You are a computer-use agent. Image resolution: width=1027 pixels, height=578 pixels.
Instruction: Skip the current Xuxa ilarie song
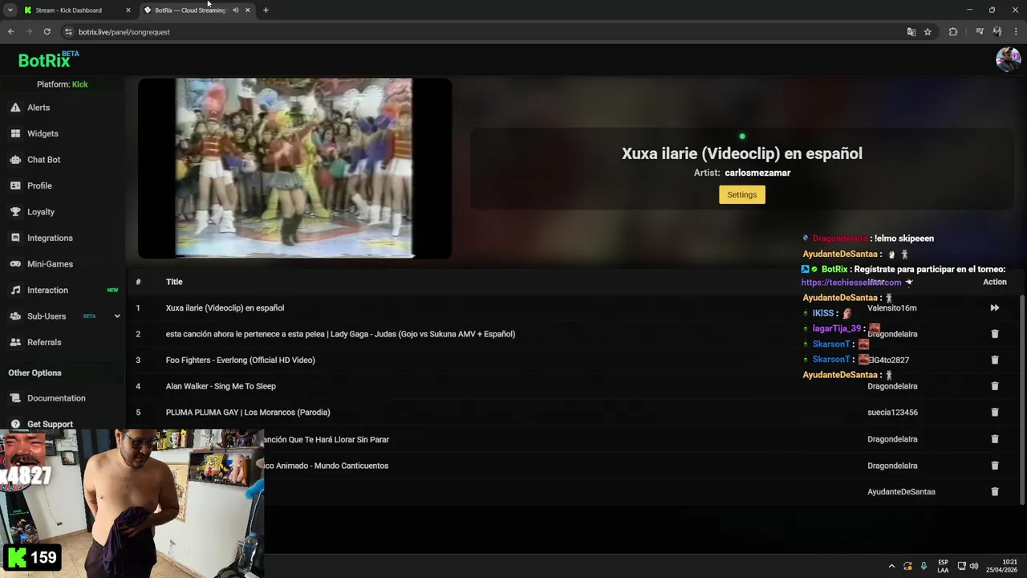(994, 308)
